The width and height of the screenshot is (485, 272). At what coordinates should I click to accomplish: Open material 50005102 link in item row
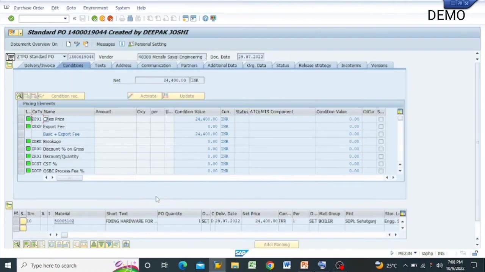[64, 221]
